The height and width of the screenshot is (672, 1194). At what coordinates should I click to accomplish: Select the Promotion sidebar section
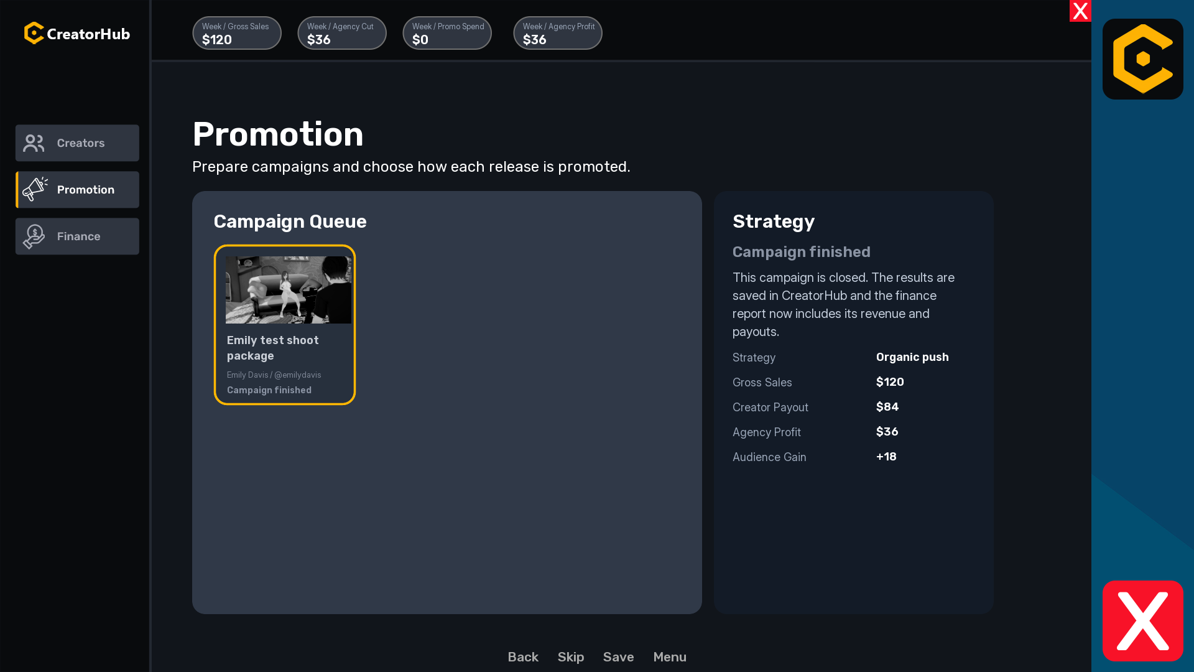point(77,190)
